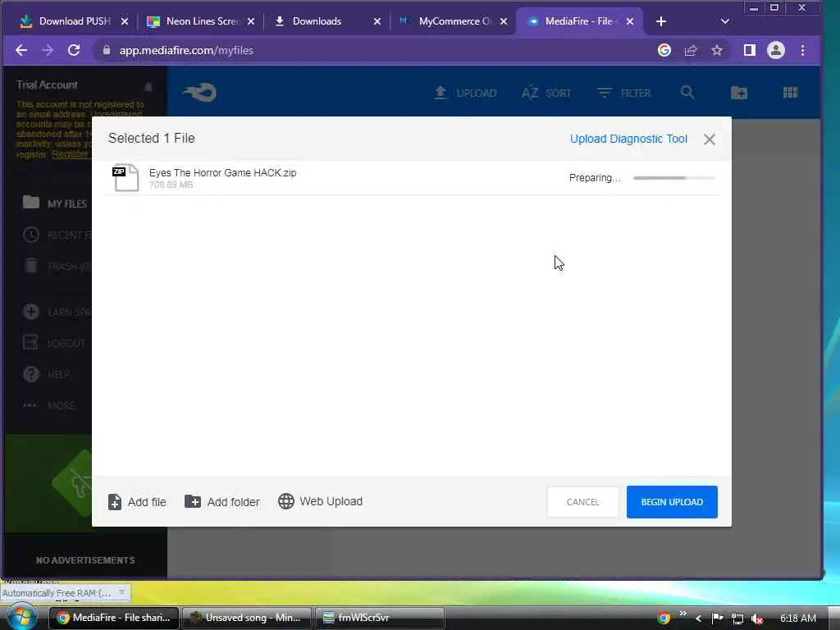Image resolution: width=840 pixels, height=630 pixels.
Task: Click the MediaFire flame logo
Action: tap(199, 92)
